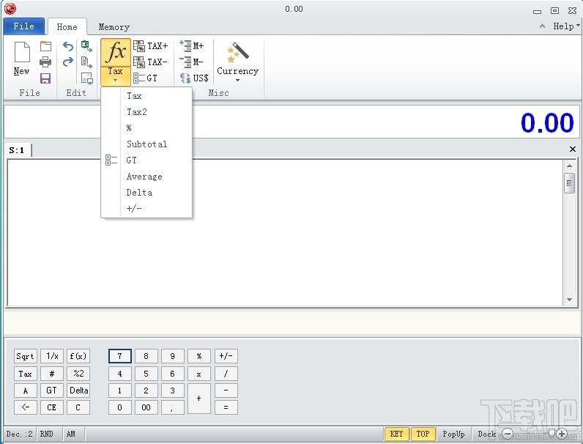Close the S:1 tape with X icon
Screen dimensions: 583x444
point(573,149)
